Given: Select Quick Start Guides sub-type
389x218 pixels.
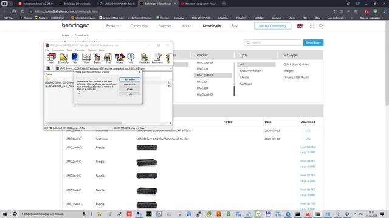Looking at the screenshot, I should pyautogui.click(x=296, y=64).
